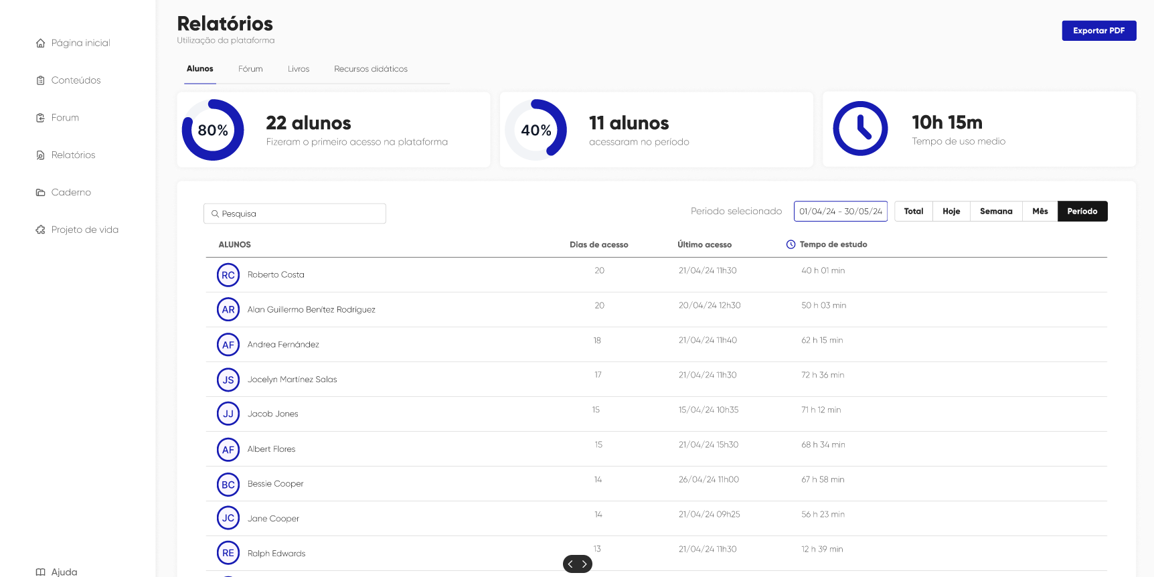Image resolution: width=1154 pixels, height=577 pixels.
Task: Click the clock icon beside Tempo de estudo
Action: [x=791, y=245]
